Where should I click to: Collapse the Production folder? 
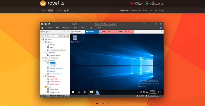(x=43, y=76)
